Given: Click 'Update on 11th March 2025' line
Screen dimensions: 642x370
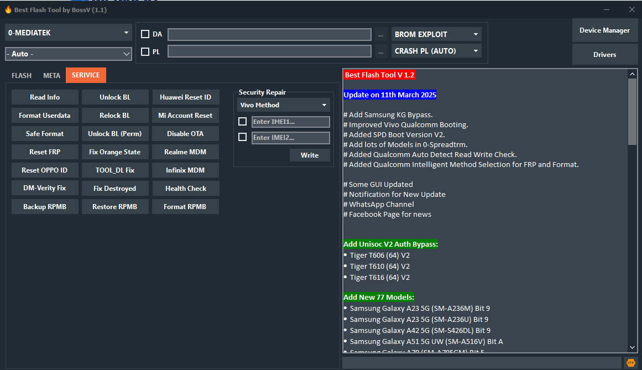Looking at the screenshot, I should tap(390, 95).
